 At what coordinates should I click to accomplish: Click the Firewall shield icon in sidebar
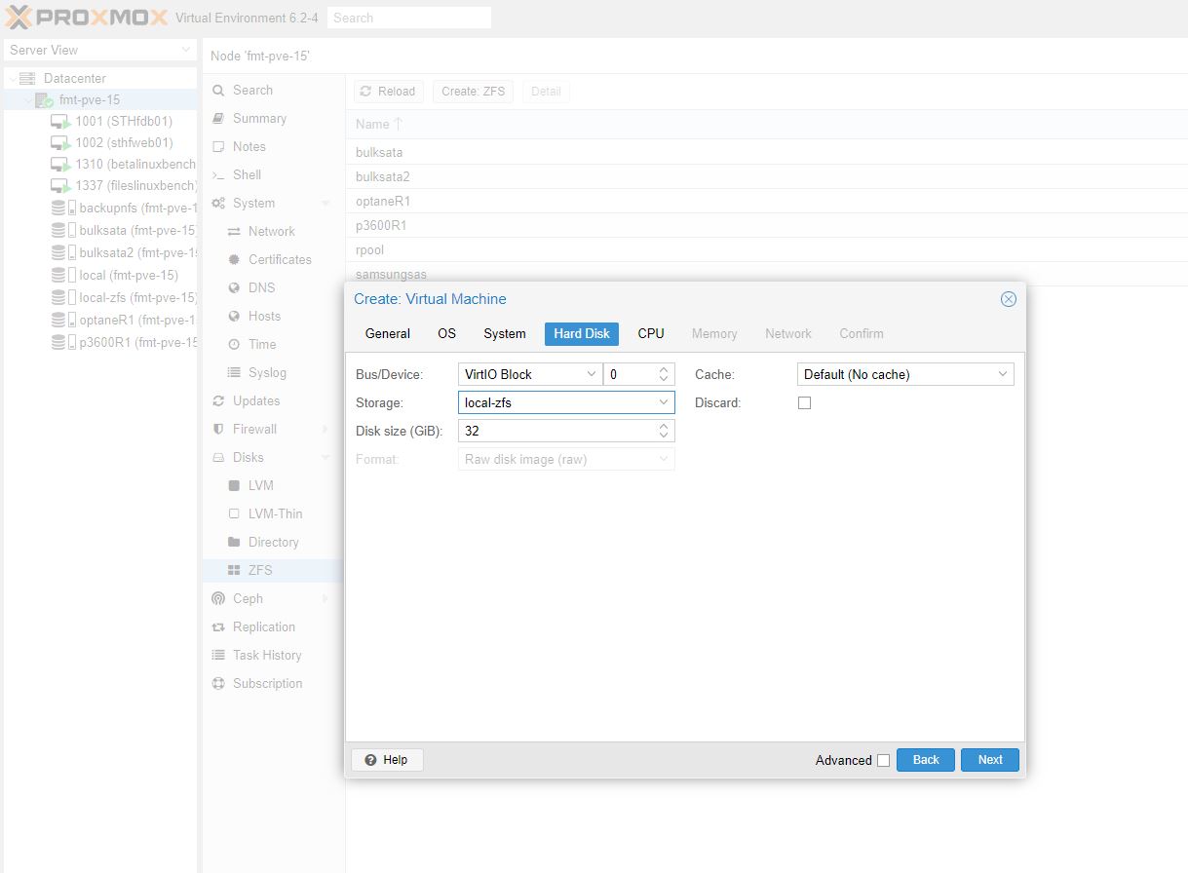point(218,430)
